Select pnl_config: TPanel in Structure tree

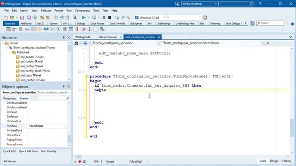[x=32, y=66]
